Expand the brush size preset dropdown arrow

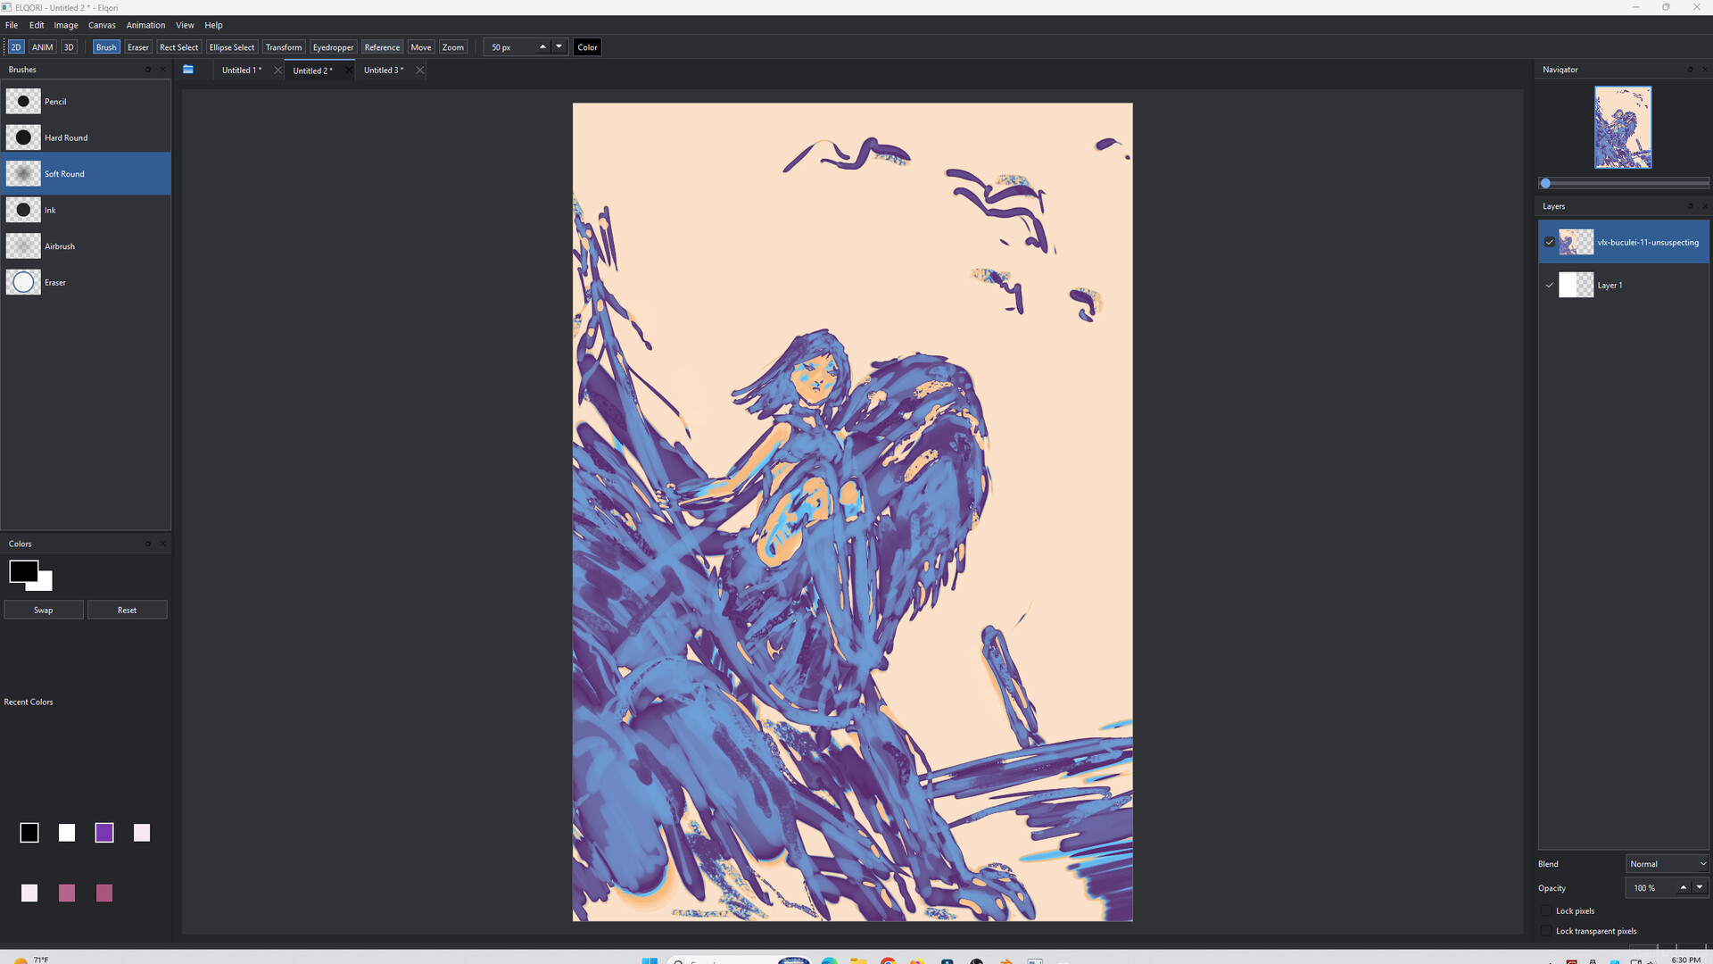click(559, 46)
